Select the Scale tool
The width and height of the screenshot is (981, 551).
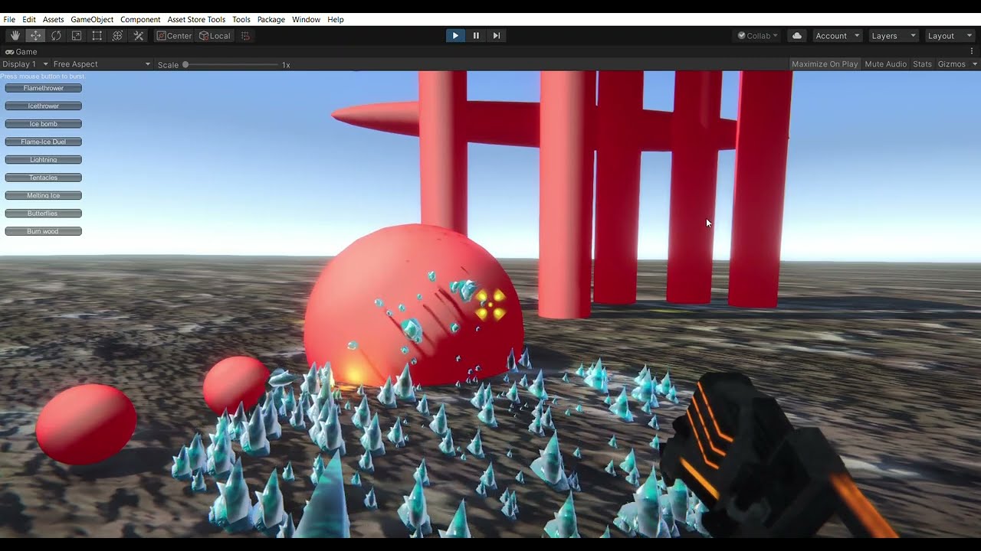pos(77,36)
